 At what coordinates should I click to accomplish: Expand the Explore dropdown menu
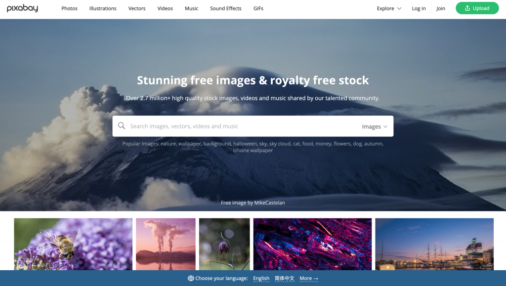click(x=389, y=8)
